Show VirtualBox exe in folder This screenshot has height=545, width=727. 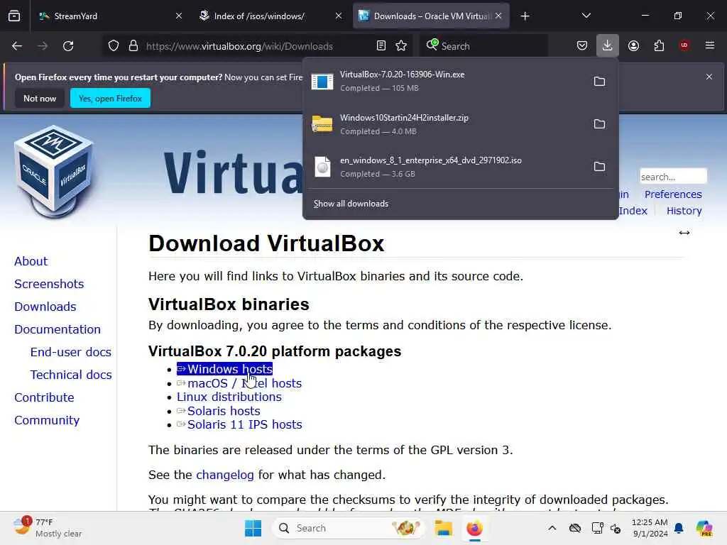pos(599,82)
